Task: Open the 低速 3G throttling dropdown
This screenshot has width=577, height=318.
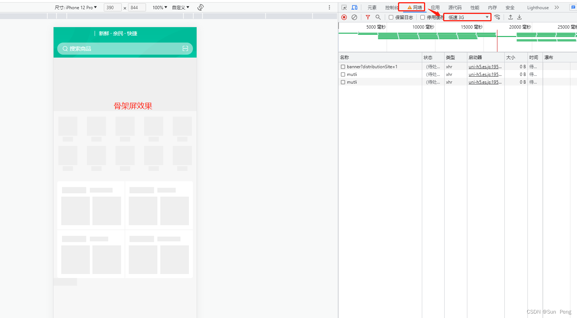Action: [x=467, y=17]
